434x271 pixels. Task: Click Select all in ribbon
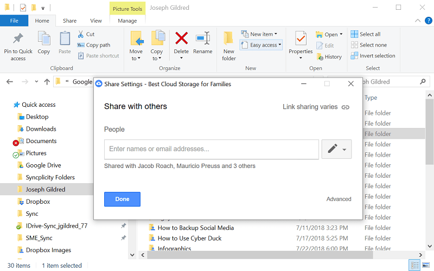(365, 34)
